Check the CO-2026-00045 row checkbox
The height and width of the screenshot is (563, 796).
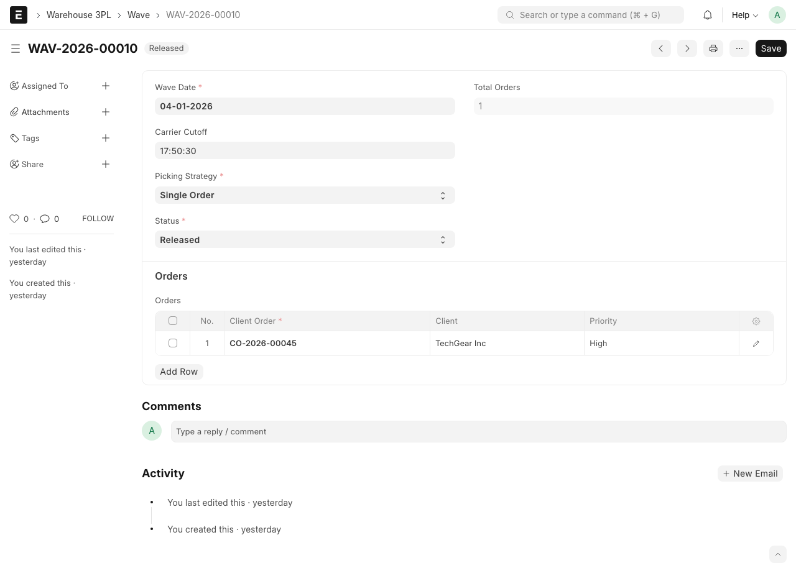pos(173,343)
